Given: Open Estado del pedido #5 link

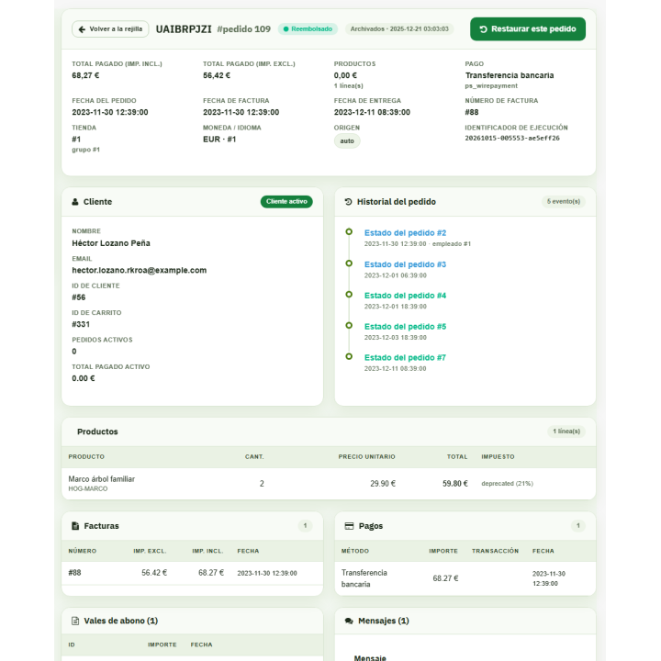Looking at the screenshot, I should (x=405, y=327).
